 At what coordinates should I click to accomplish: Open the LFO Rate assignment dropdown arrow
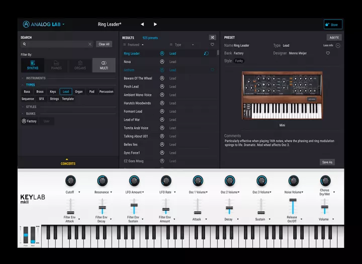click(x=175, y=192)
